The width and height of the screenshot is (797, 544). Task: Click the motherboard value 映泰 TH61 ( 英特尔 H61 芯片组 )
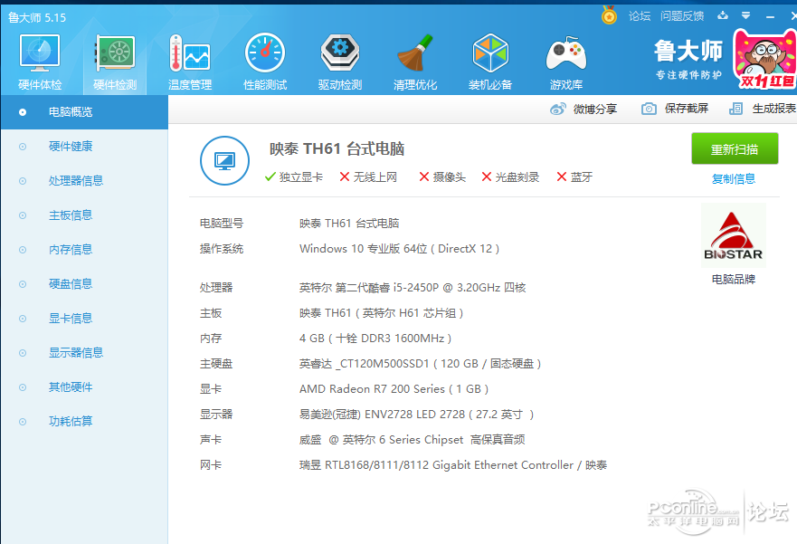pyautogui.click(x=381, y=313)
